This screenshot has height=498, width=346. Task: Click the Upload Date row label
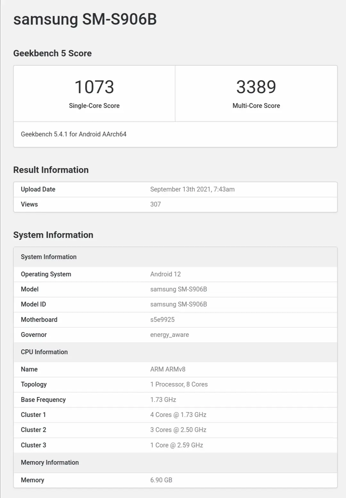38,189
